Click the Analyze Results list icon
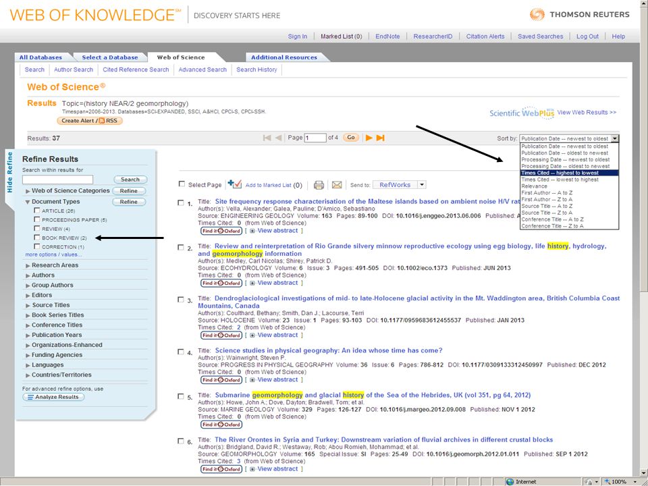This screenshot has width=648, height=486. (30, 397)
